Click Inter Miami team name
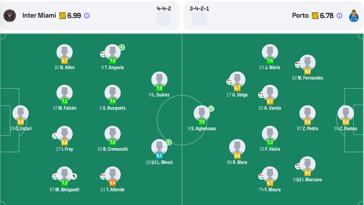 [39, 16]
